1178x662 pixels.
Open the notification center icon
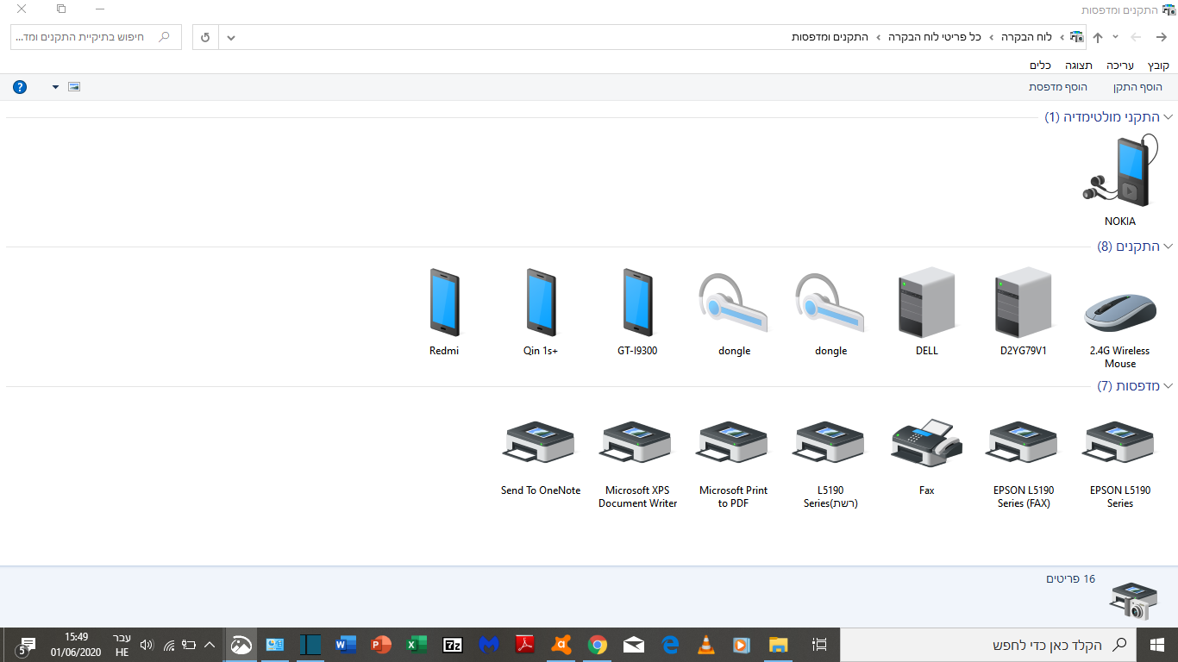click(x=26, y=645)
